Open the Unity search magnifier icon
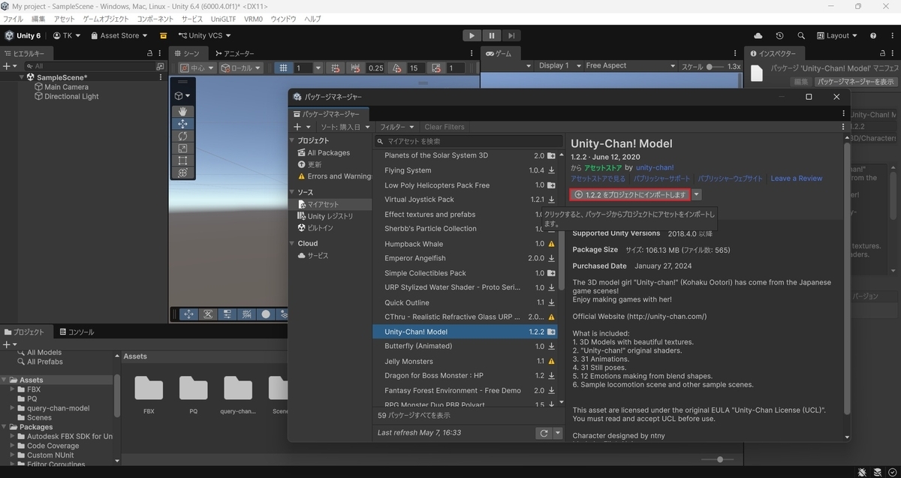The image size is (901, 478). pos(801,35)
